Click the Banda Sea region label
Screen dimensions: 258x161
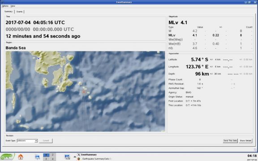pyautogui.click(x=16, y=48)
